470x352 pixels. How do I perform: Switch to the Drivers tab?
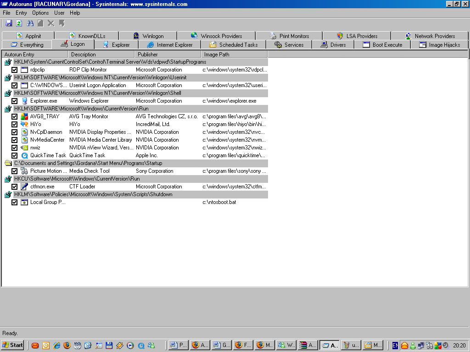coord(333,44)
